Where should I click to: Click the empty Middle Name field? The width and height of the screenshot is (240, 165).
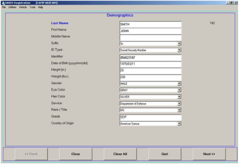[x=150, y=38]
